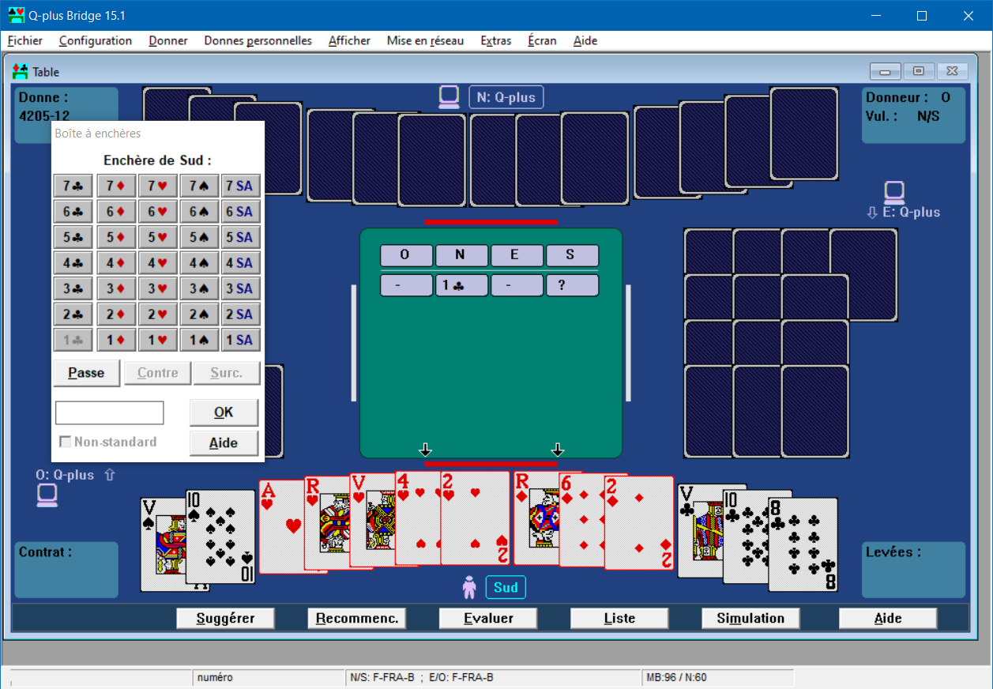
Task: Select the 4 of hearts card
Action: [x=417, y=518]
